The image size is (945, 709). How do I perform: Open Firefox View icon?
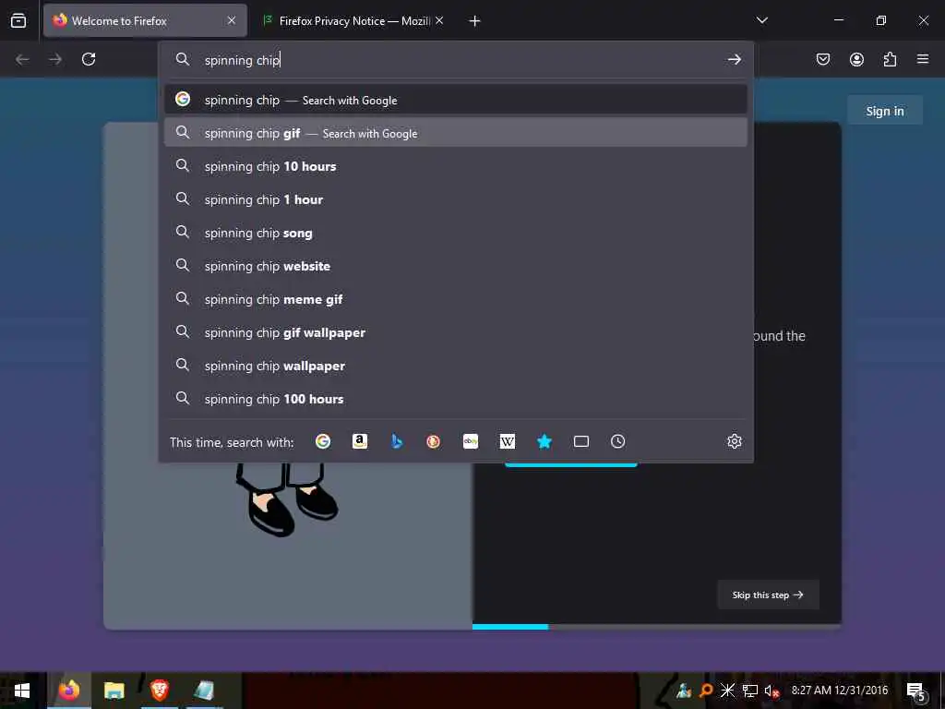18,20
